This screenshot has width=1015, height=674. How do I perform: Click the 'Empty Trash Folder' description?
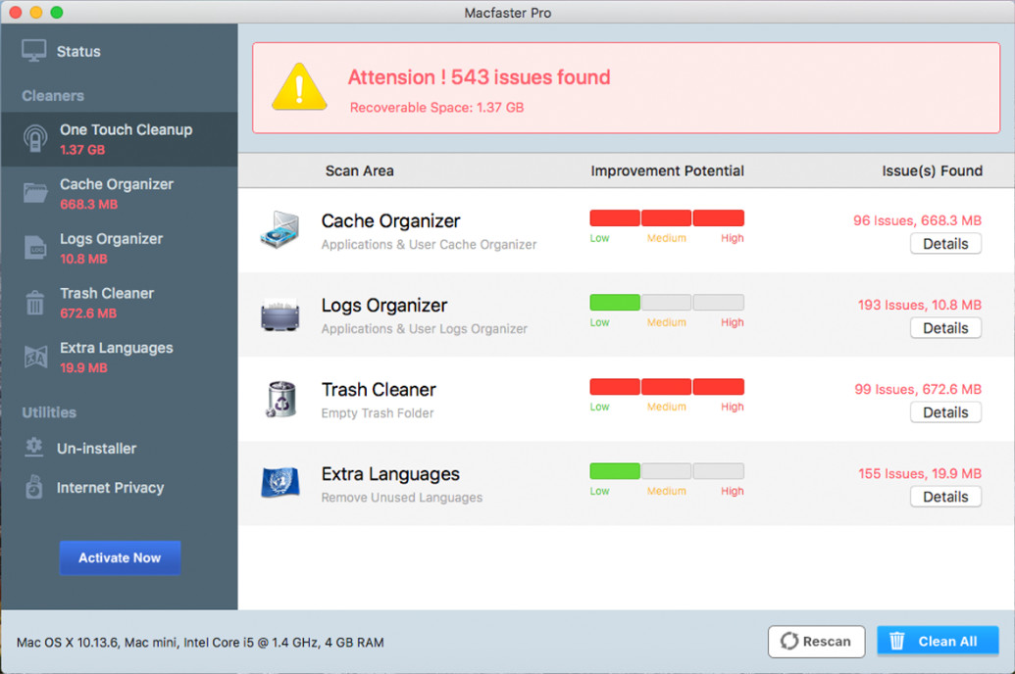pyautogui.click(x=378, y=412)
